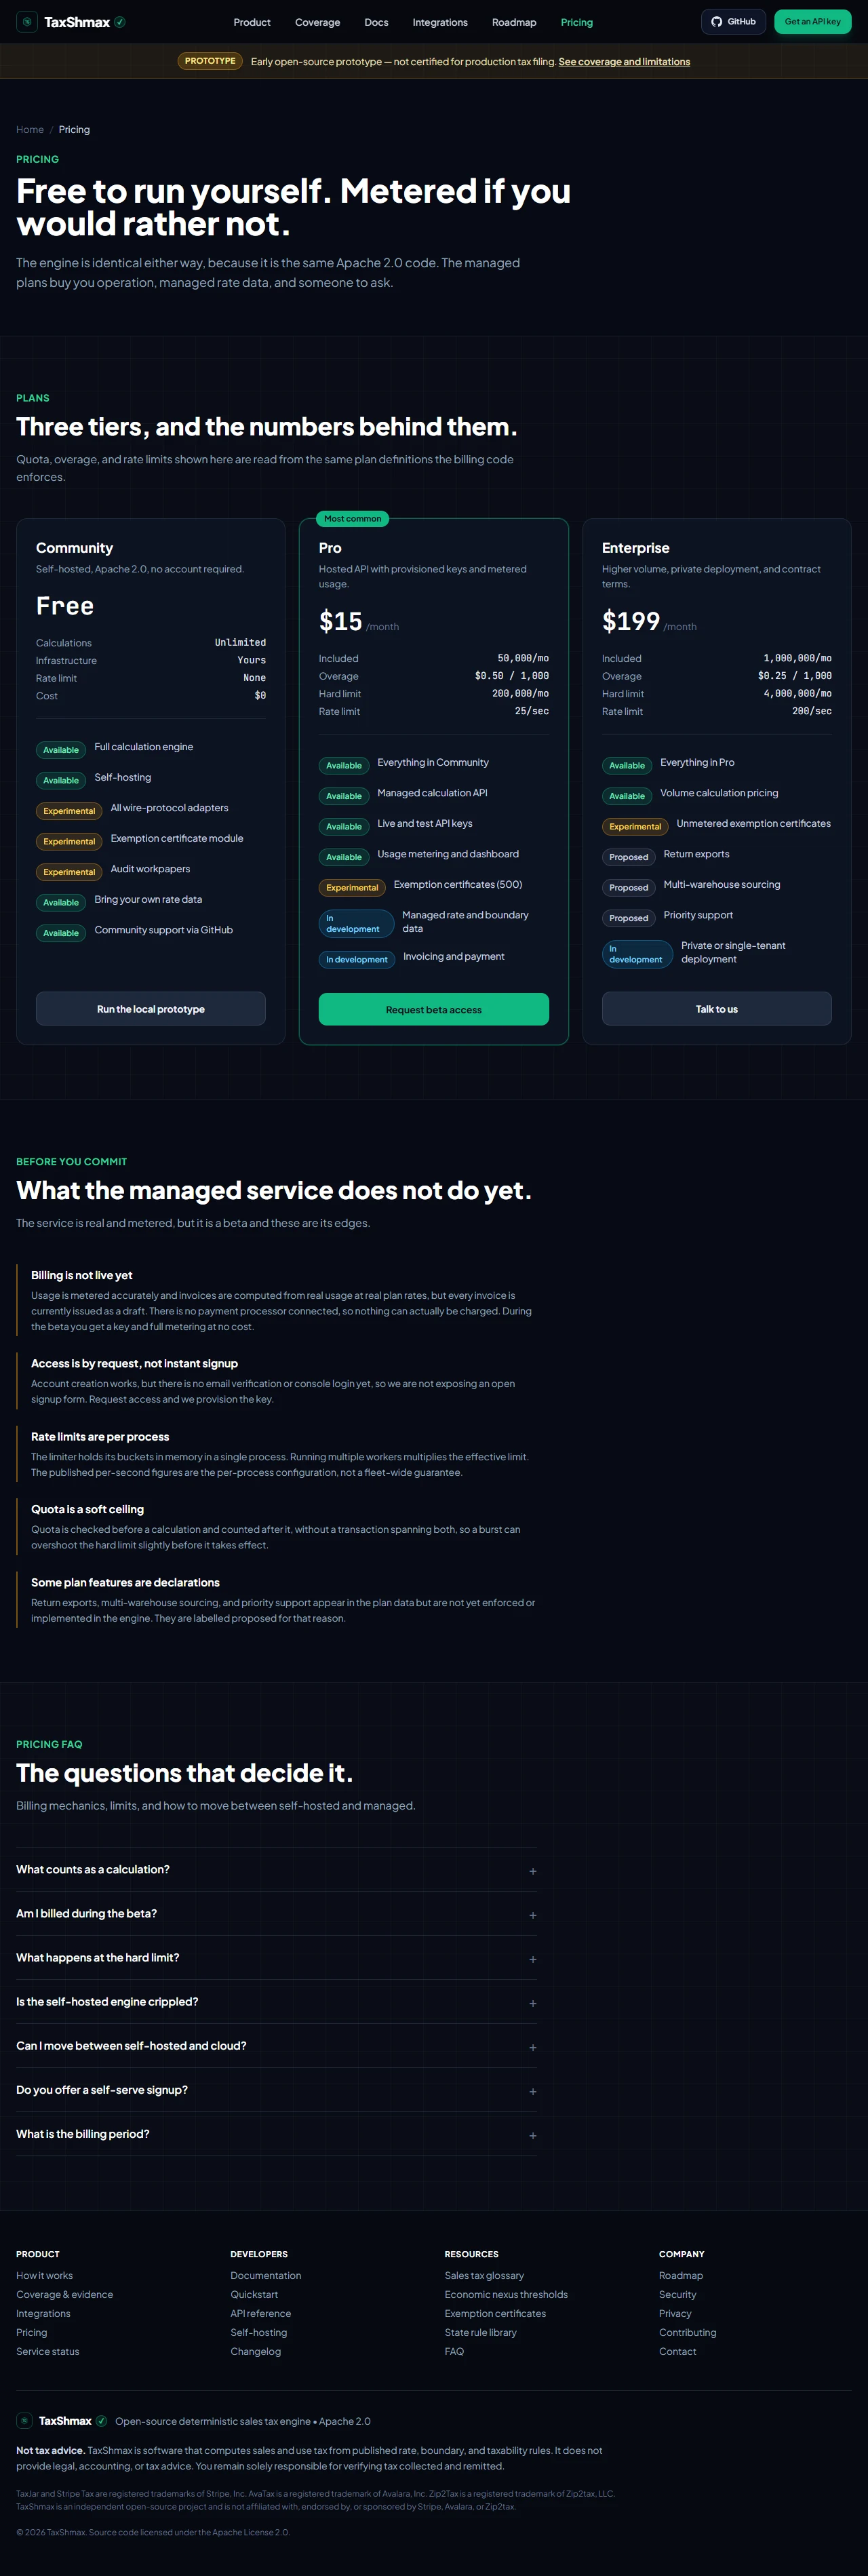Open the Security footer link
This screenshot has width=868, height=2576.
pos(678,2294)
